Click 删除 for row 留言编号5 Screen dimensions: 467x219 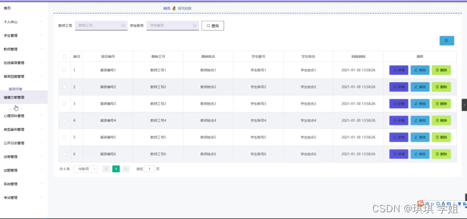click(441, 137)
